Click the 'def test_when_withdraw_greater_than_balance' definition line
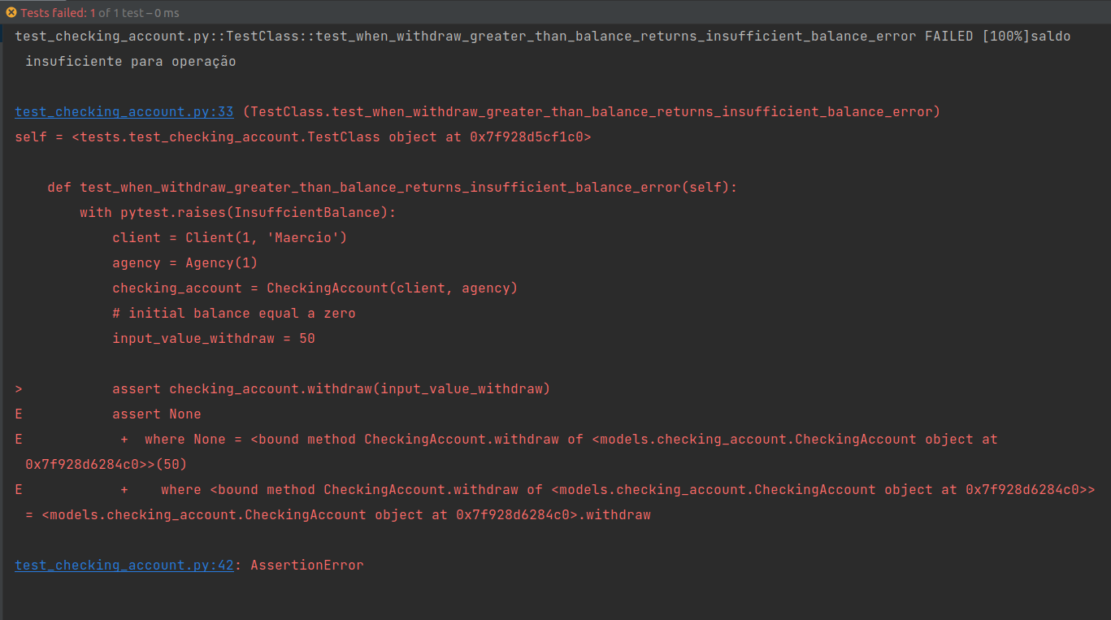The image size is (1111, 620). pos(393,187)
